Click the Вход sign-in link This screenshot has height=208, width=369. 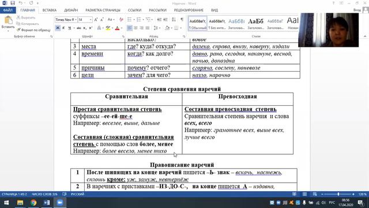pyautogui.click(x=357, y=10)
